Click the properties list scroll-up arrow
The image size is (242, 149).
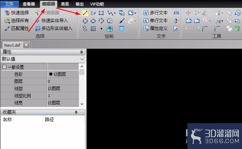(x=82, y=66)
